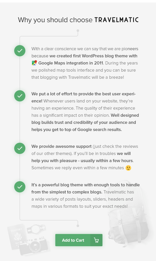This screenshot has width=156, height=261.
Task: Click the green checkmark beside powerful blog theme paragraph
Action: pos(20,187)
